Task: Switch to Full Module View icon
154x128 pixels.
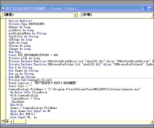Action: coord(7,122)
